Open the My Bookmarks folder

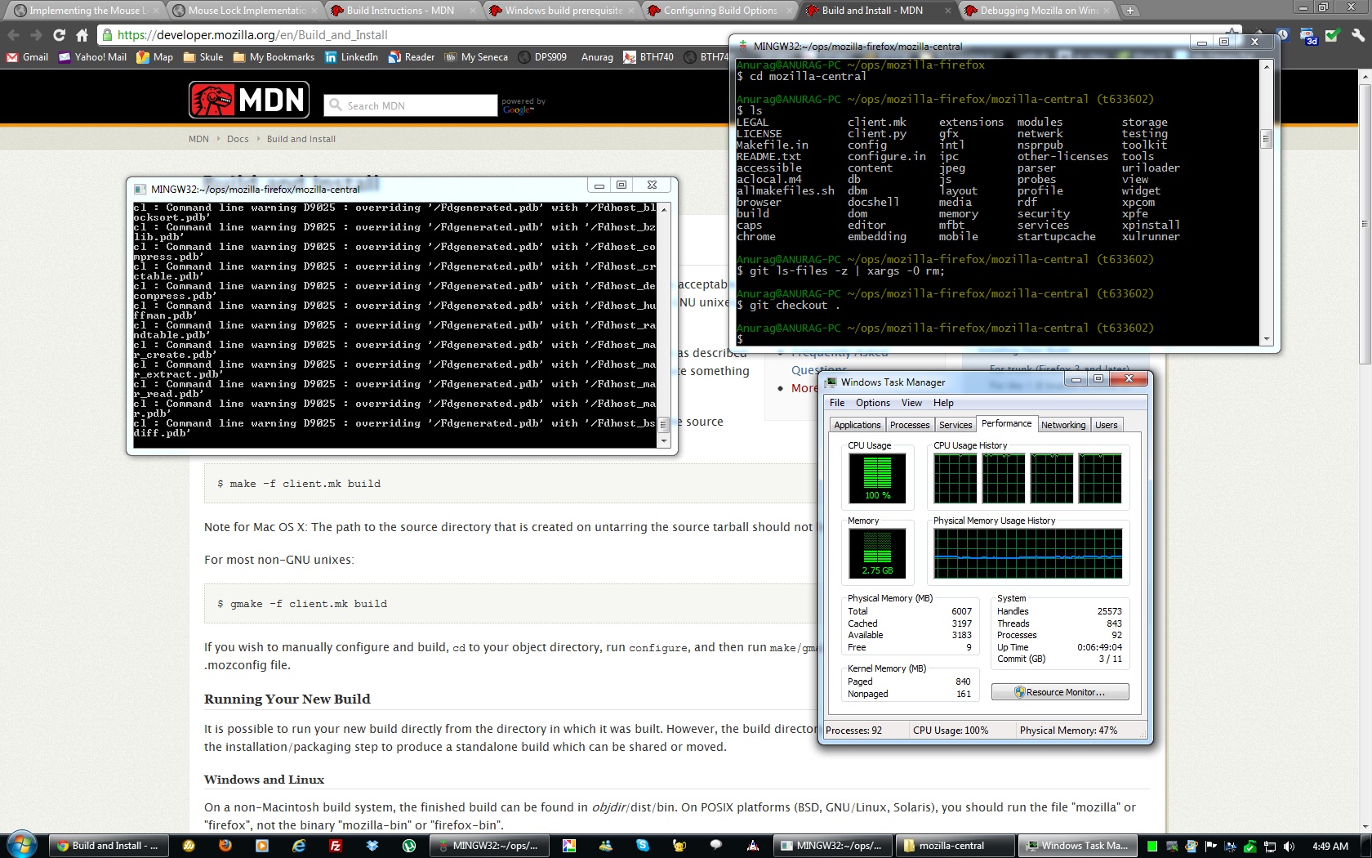point(274,57)
